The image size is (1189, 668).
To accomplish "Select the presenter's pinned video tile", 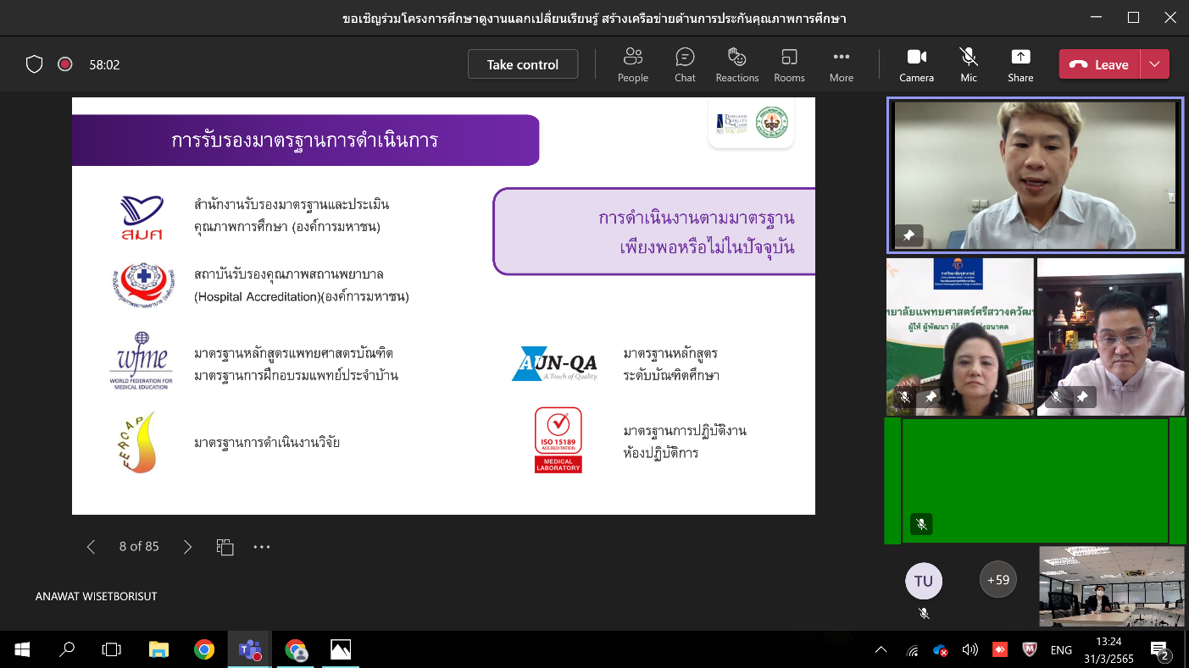I will point(1035,174).
